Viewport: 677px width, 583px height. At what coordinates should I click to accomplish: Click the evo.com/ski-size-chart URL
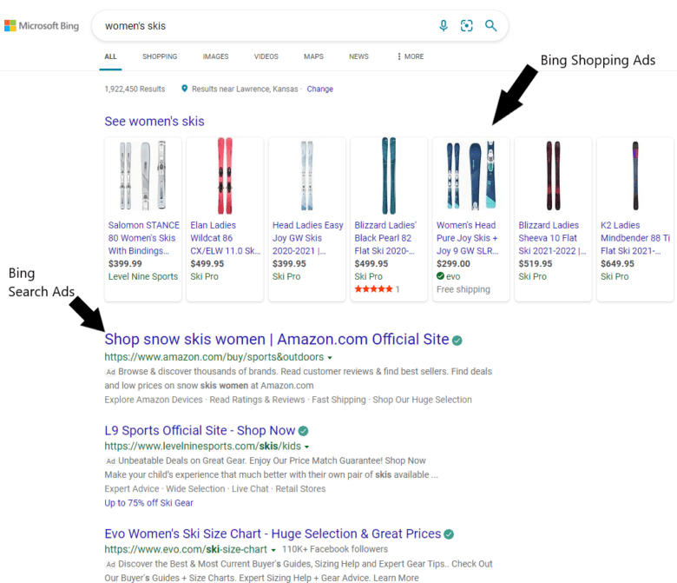[x=186, y=549]
